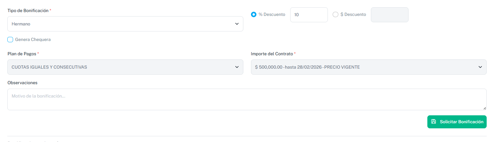
Task: Click the Observaciones textarea resize handle
Action: click(x=484, y=108)
